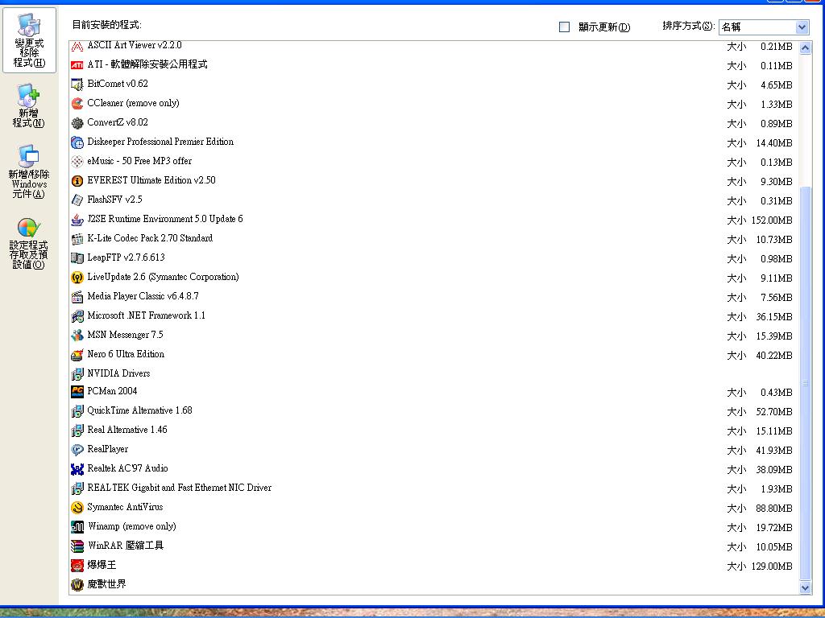Click the ASCII Art Viewer v2.2.0 icon
The height and width of the screenshot is (618, 825).
click(x=77, y=47)
